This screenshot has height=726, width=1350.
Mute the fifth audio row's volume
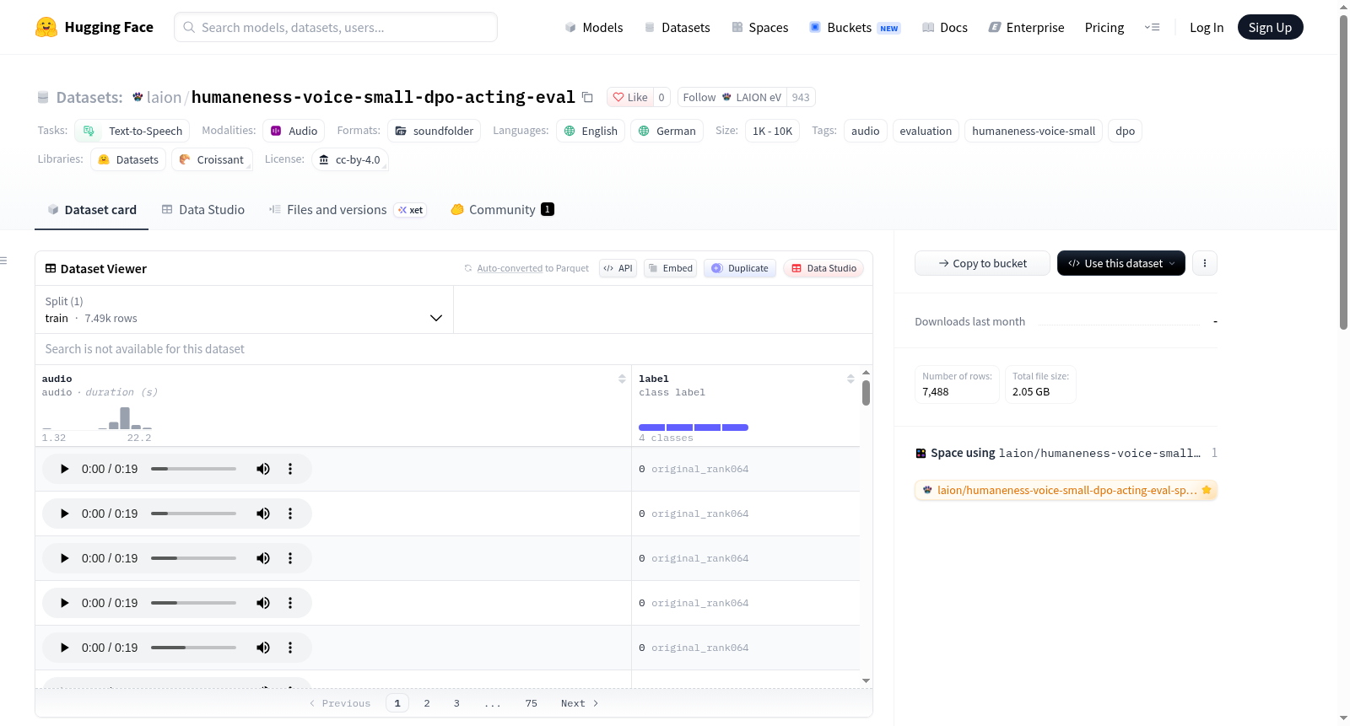263,648
